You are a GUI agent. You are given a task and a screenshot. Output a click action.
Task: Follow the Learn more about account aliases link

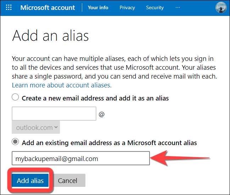pos(62,85)
